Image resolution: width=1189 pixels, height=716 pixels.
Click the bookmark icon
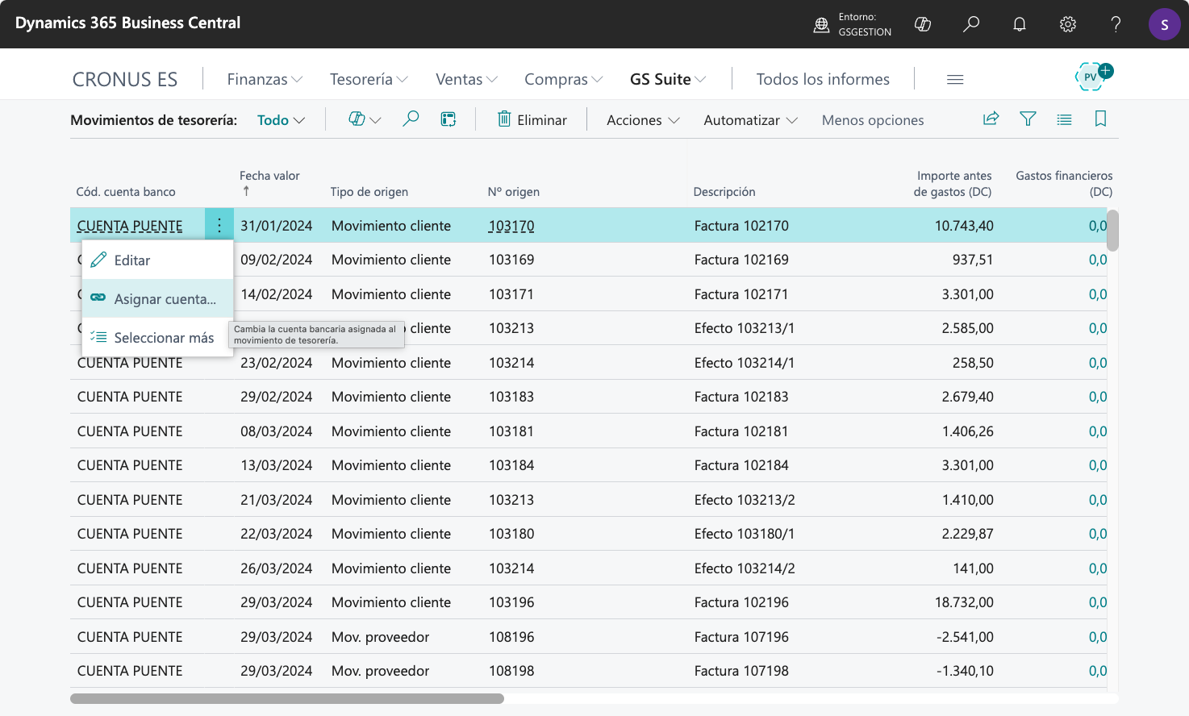[x=1100, y=119]
